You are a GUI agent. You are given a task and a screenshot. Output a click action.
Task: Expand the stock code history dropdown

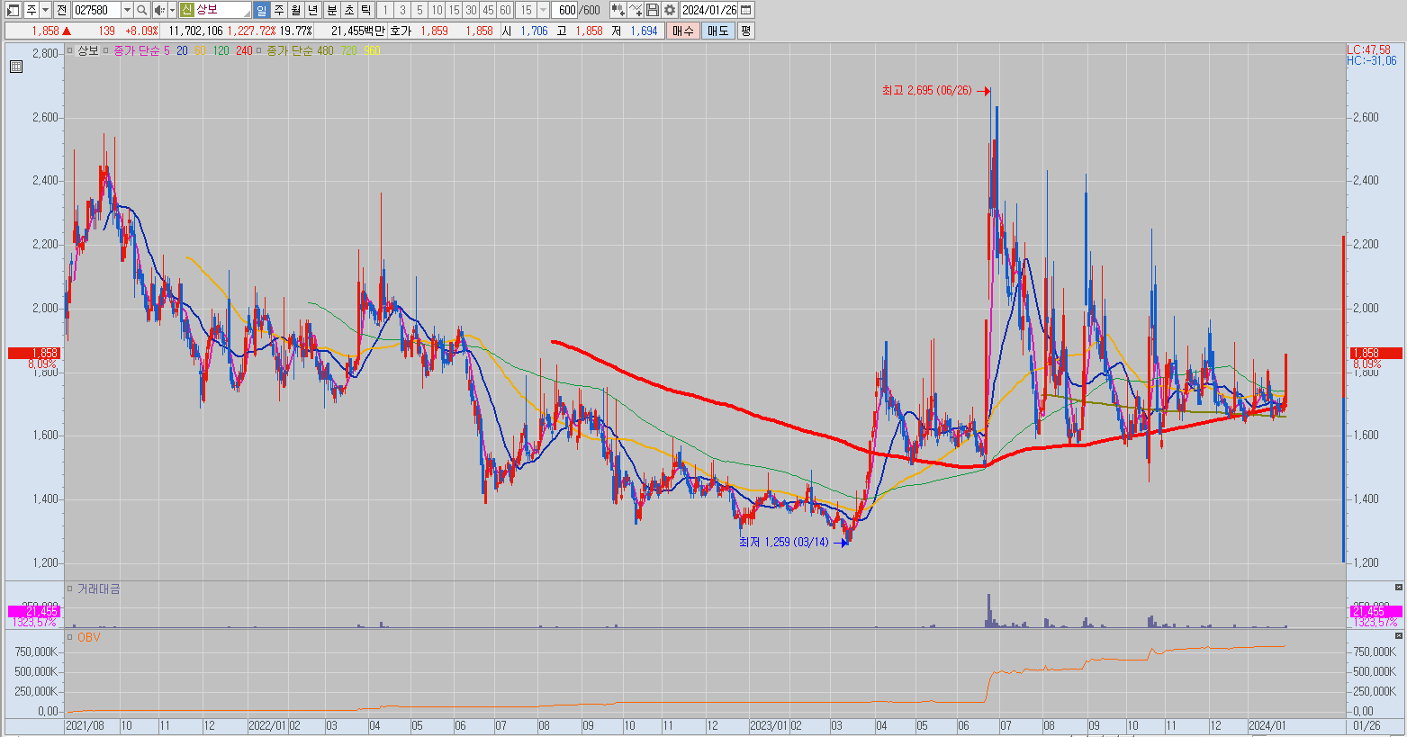coord(126,10)
